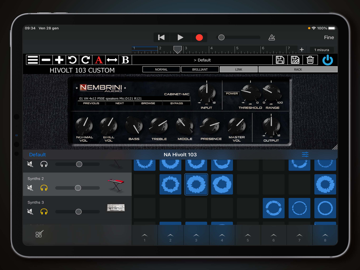Viewport: 360px width, 270px height.
Task: Toggle the LINK channel button
Action: pos(239,69)
